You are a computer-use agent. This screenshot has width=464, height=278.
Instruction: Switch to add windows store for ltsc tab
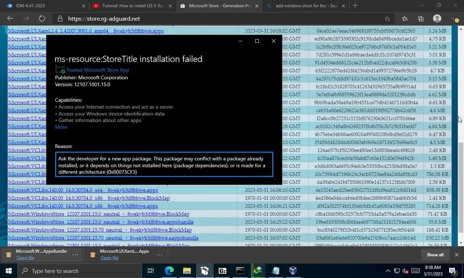(306, 6)
